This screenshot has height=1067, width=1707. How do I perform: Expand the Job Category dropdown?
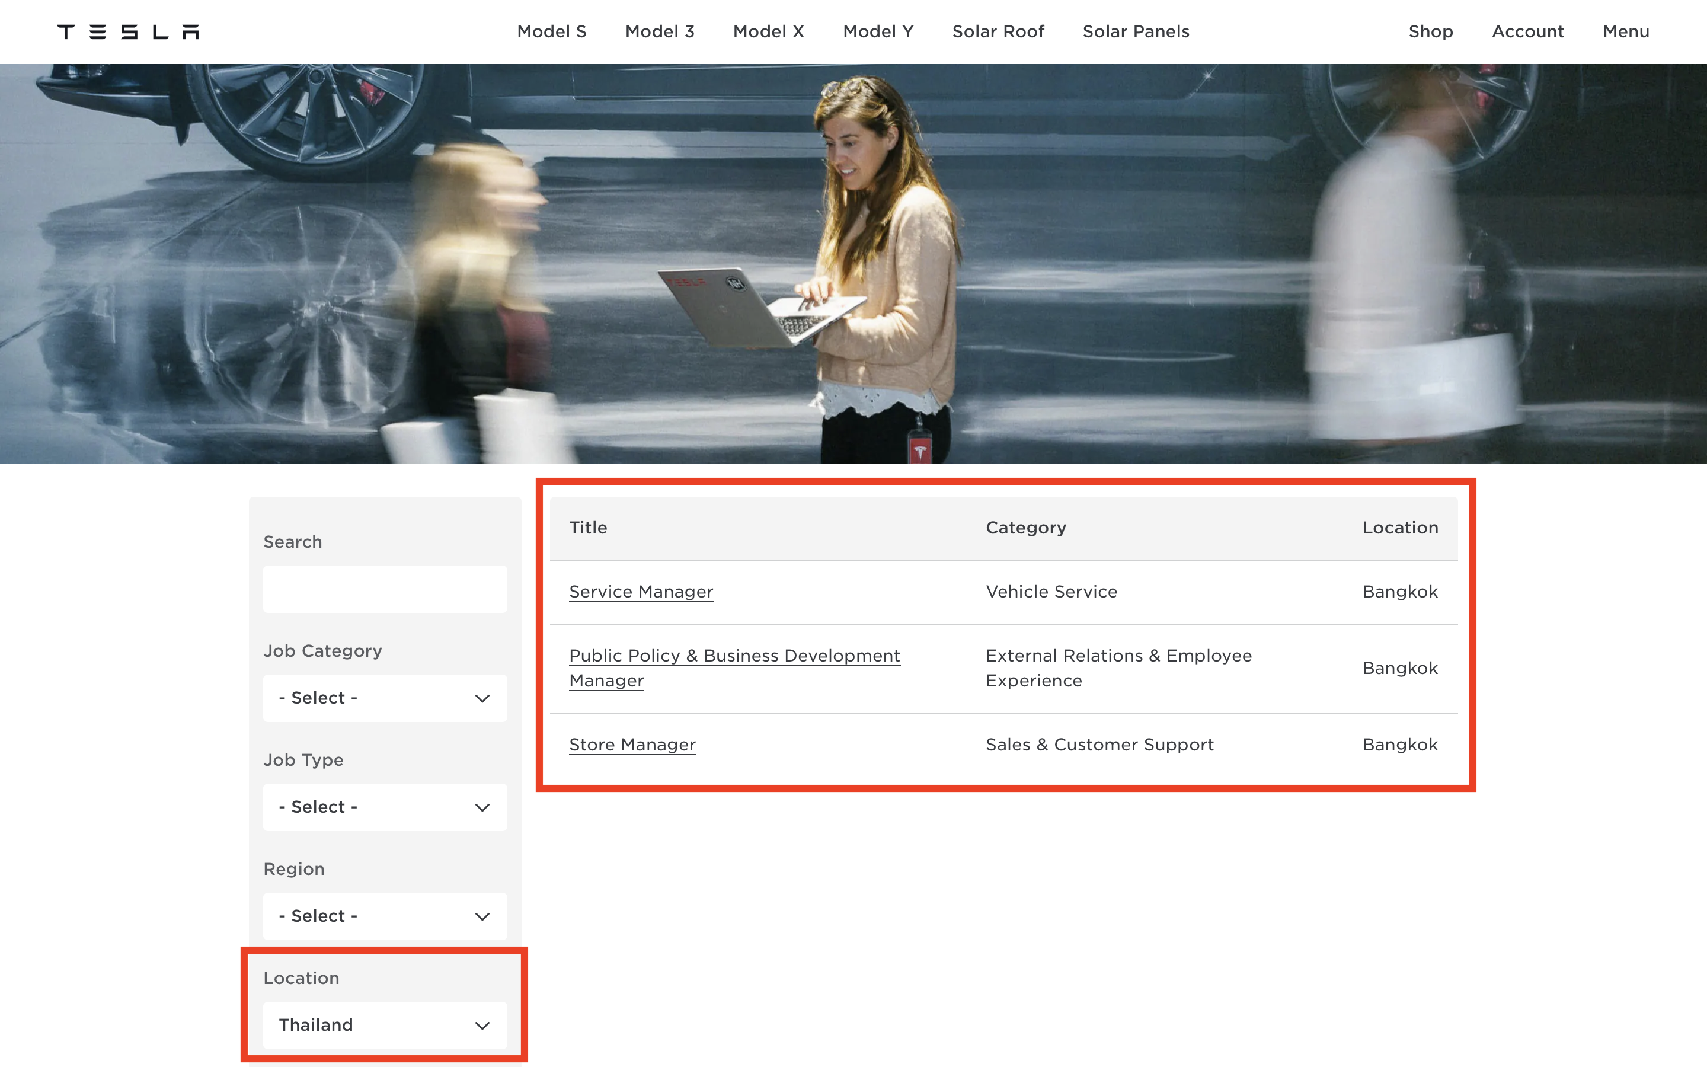385,698
